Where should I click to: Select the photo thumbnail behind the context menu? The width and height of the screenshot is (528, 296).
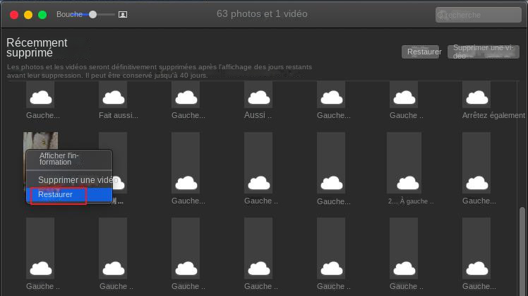pyautogui.click(x=41, y=141)
